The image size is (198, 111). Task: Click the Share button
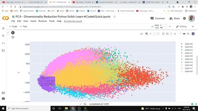click(174, 18)
